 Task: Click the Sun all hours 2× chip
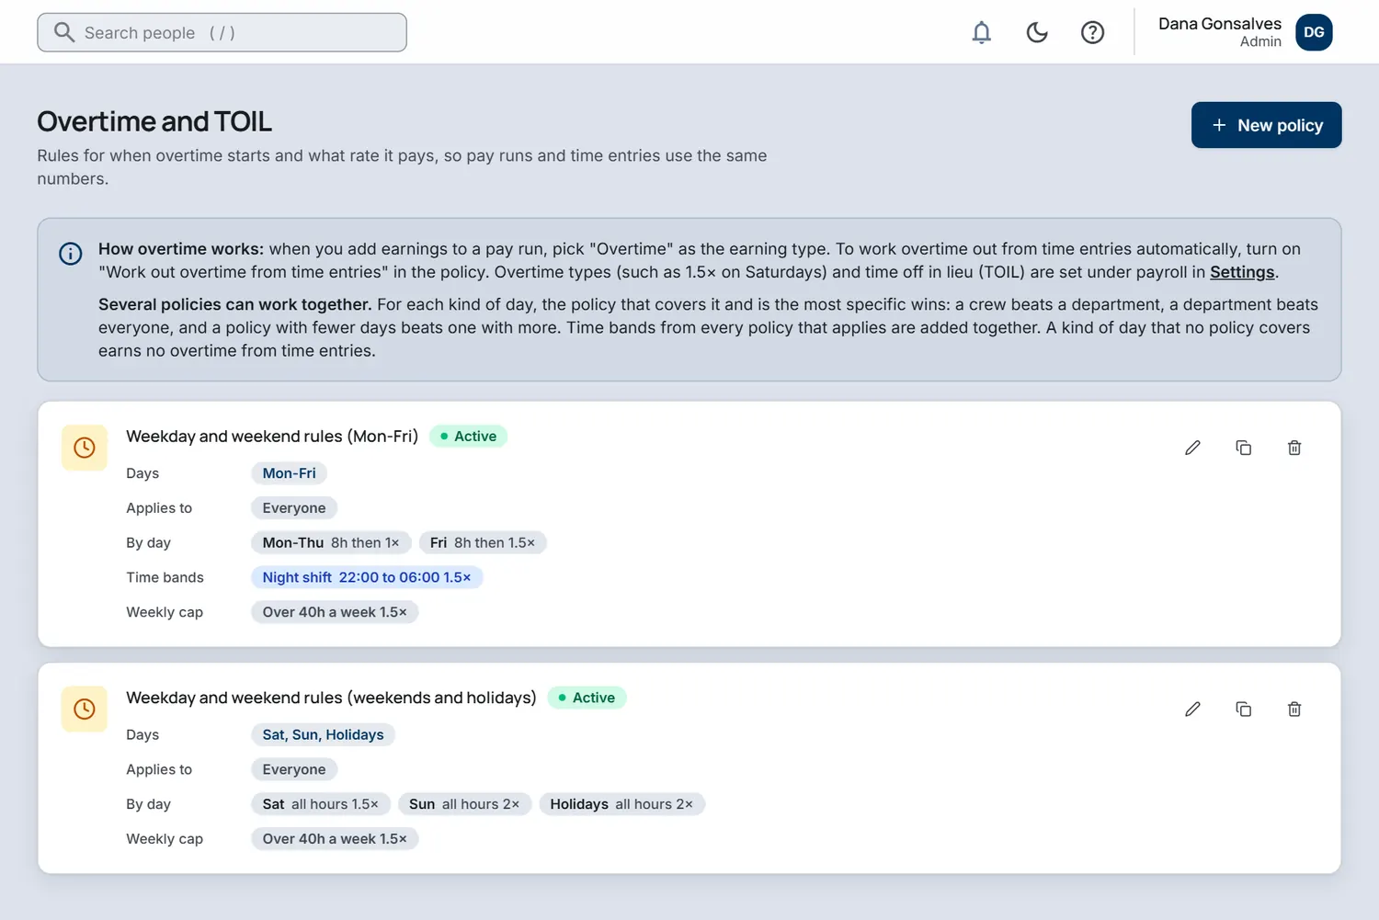click(x=464, y=804)
